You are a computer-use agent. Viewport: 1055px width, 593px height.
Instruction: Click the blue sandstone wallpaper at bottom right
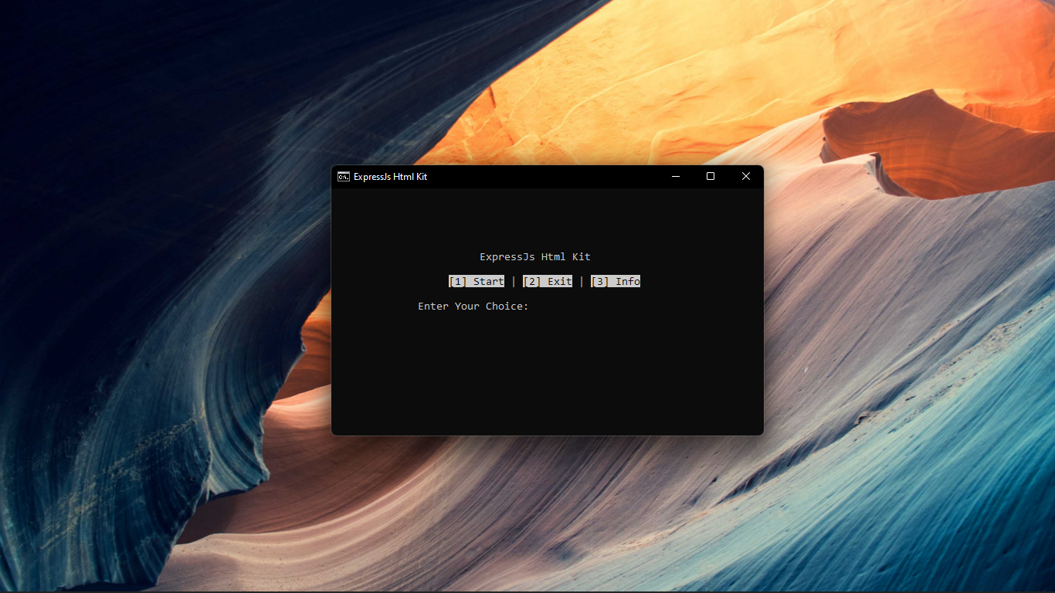pyautogui.click(x=965, y=502)
